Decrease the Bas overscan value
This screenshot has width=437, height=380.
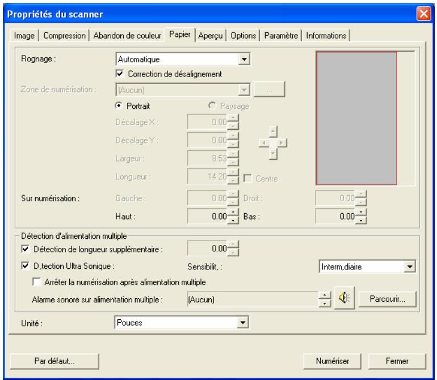point(361,220)
